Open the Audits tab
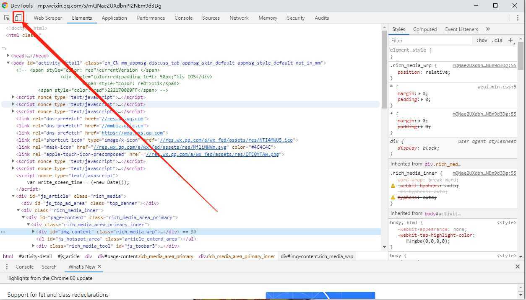 pos(322,18)
